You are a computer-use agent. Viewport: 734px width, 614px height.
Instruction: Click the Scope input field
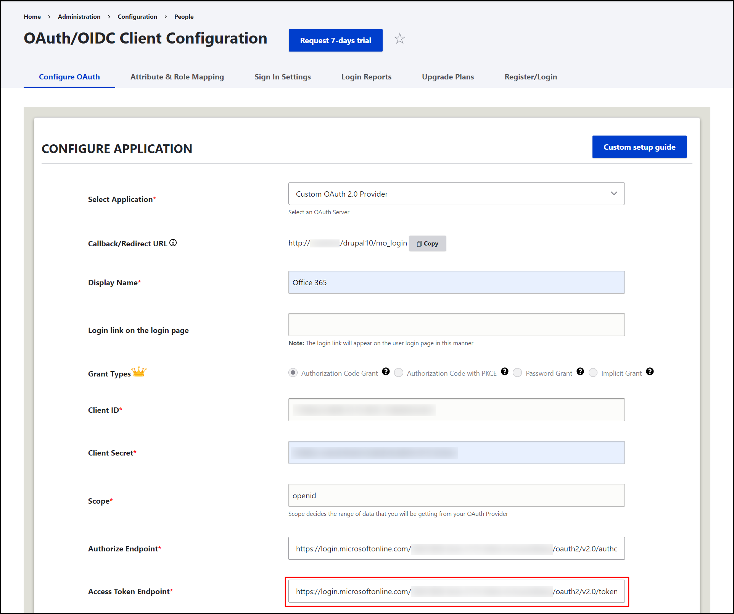pos(456,495)
